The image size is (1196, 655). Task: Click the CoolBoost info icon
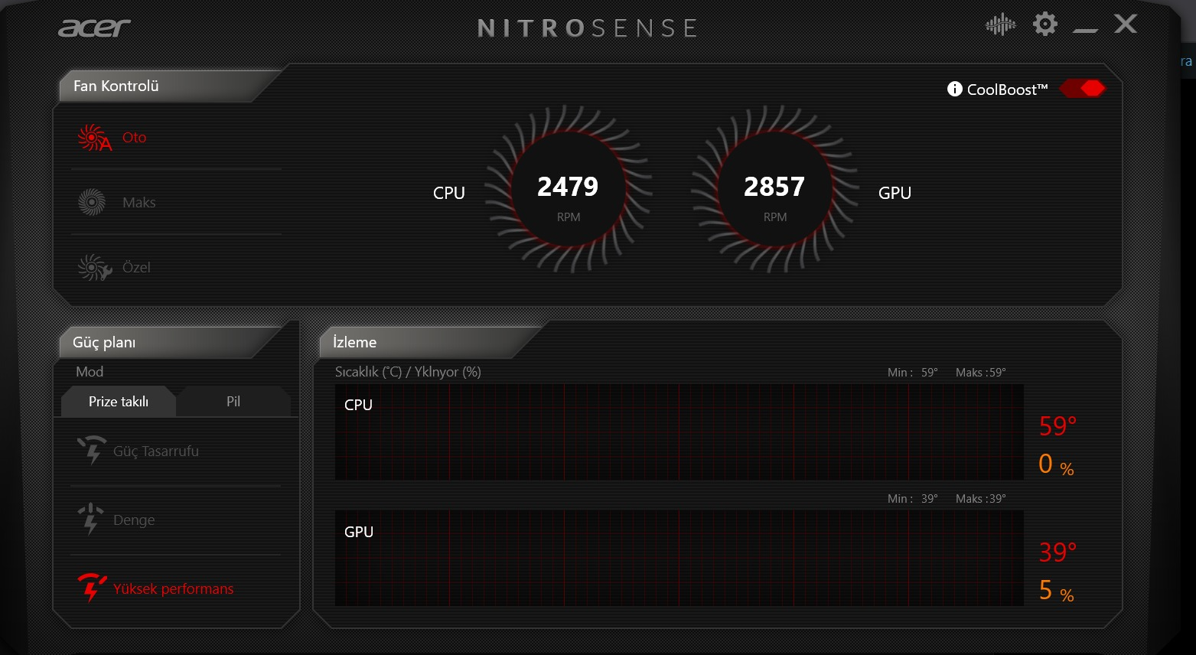pyautogui.click(x=954, y=89)
